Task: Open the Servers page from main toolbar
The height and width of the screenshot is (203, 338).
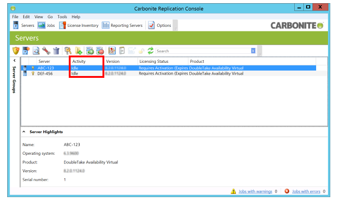Action: pyautogui.click(x=24, y=25)
